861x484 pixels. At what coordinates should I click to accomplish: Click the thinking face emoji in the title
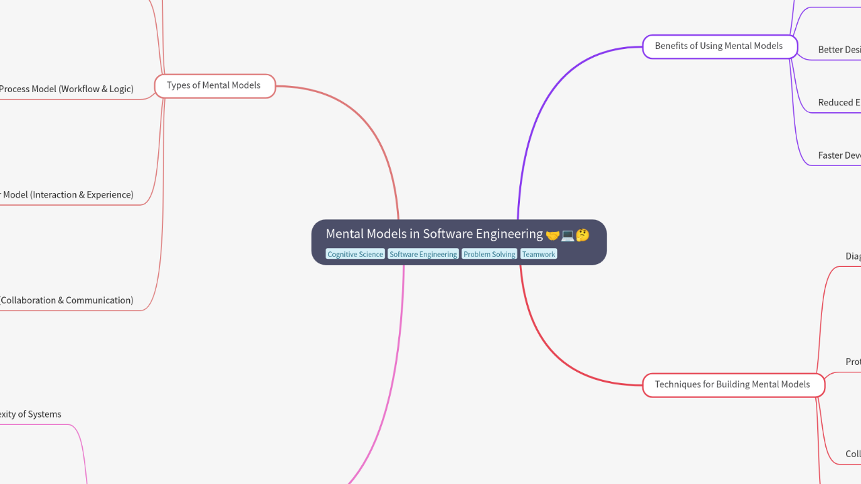tap(583, 235)
